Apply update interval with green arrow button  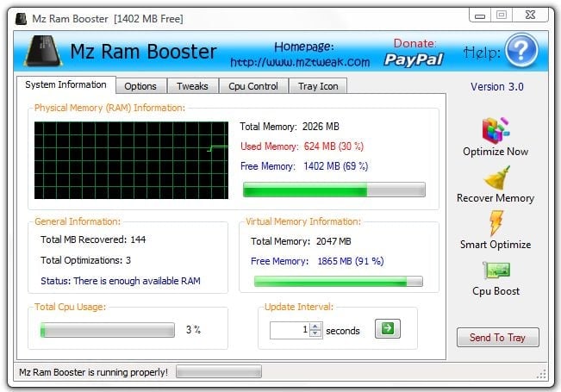pyautogui.click(x=388, y=328)
